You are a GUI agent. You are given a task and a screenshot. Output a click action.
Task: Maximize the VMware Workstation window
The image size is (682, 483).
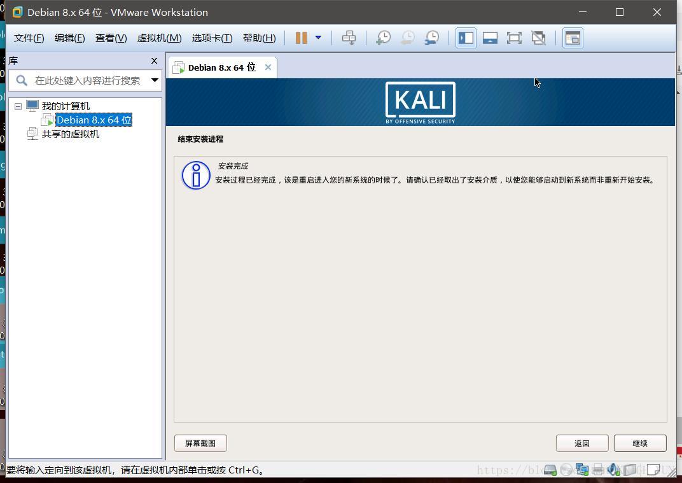click(620, 12)
